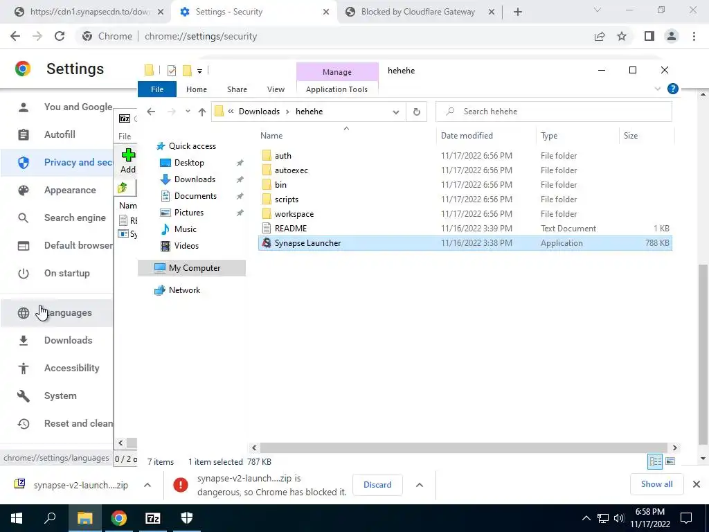Viewport: 709px width, 532px height.
Task: Share this page from Chrome address bar
Action: click(x=600, y=36)
